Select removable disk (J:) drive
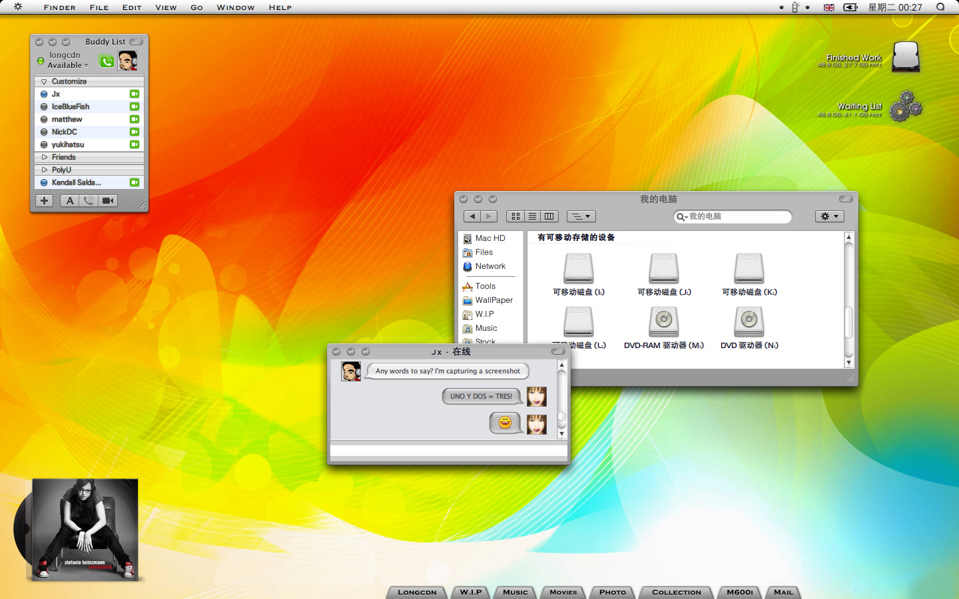The width and height of the screenshot is (959, 599). point(664,274)
